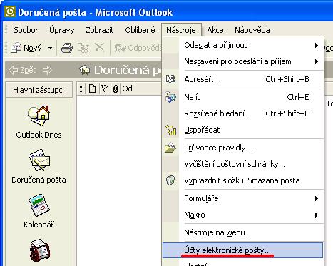Open the Akce menu
333x266 pixels.
(x=215, y=30)
